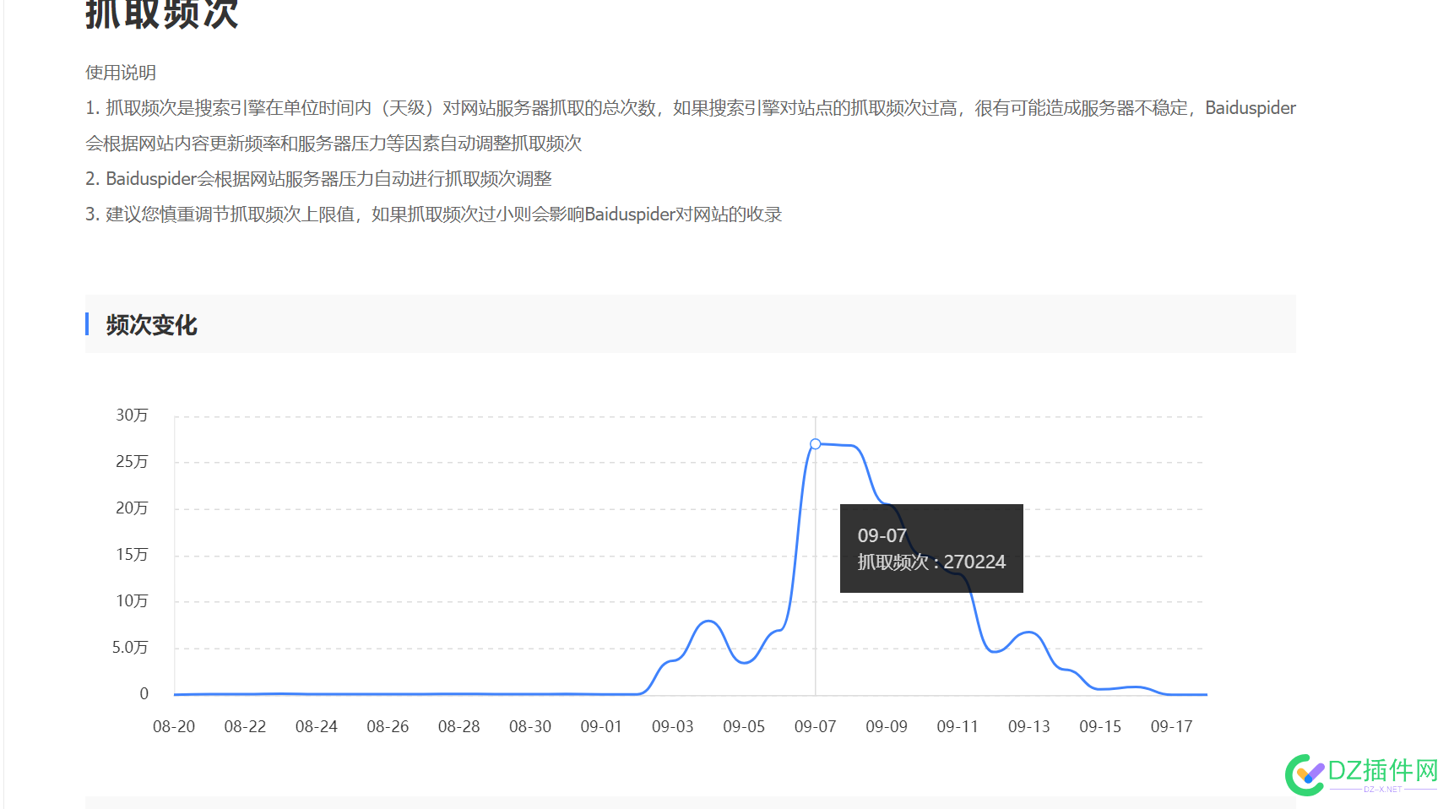Click x-axis label 09-05
1454x809 pixels.
[744, 726]
